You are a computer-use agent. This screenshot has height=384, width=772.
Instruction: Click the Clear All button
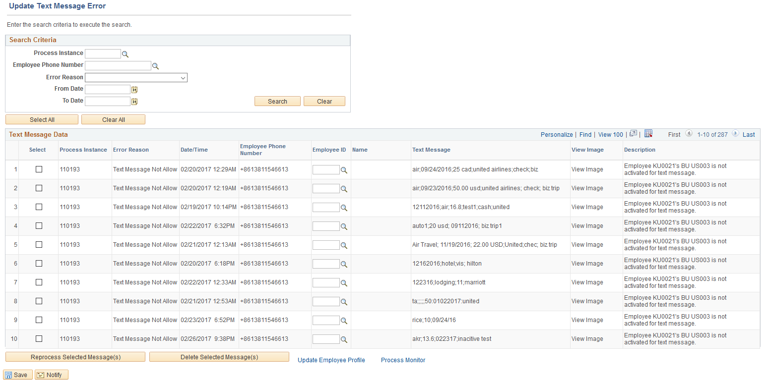click(x=113, y=119)
